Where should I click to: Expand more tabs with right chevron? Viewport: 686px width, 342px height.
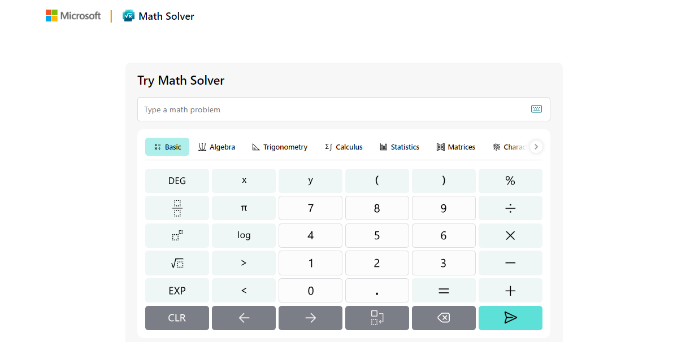536,147
